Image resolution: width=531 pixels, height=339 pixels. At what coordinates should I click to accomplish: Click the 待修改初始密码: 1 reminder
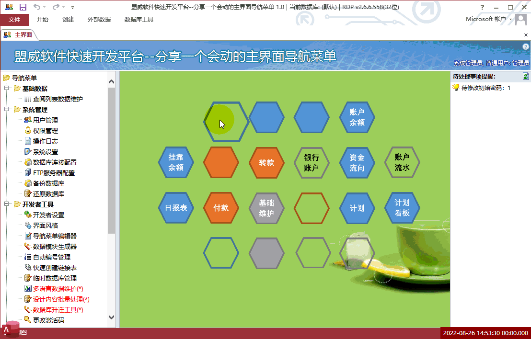485,88
